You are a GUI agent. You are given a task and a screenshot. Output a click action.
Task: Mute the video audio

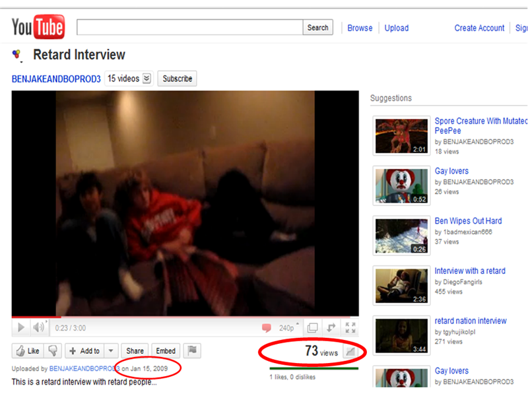38,327
